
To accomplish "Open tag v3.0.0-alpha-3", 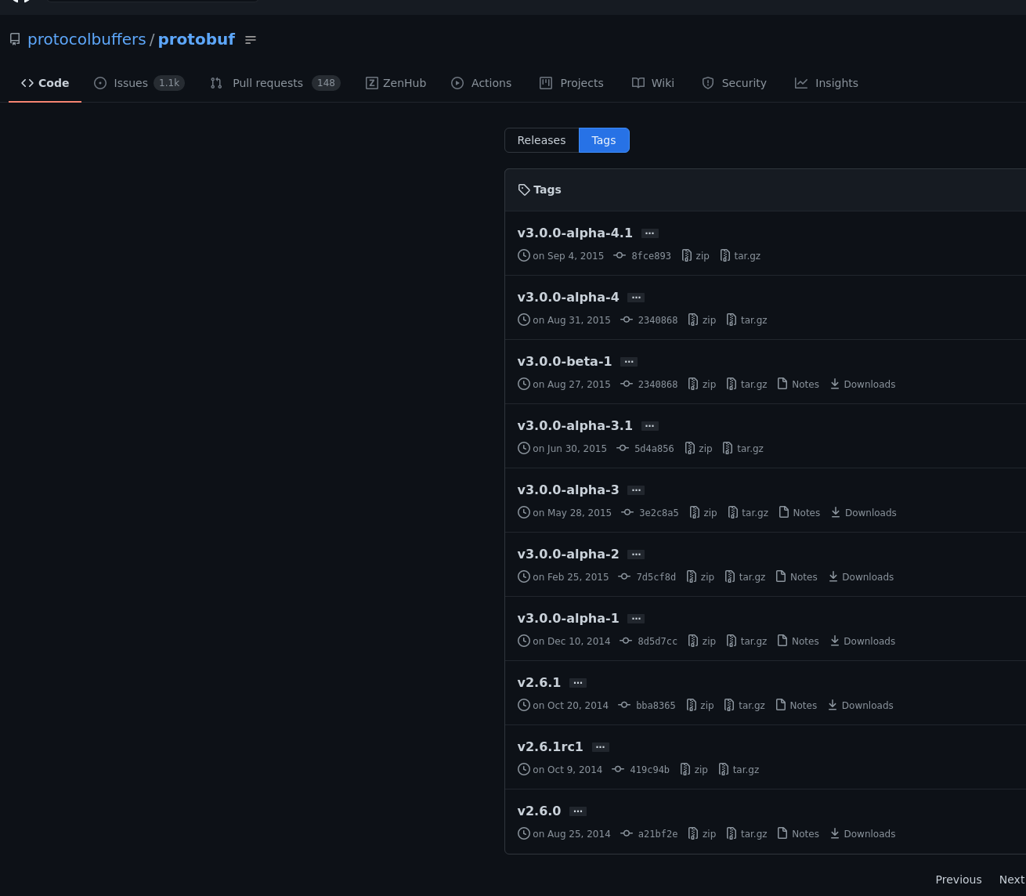I will point(568,490).
